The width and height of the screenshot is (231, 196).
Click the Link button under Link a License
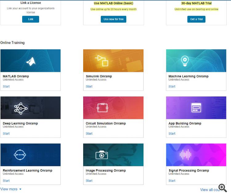(x=30, y=19)
